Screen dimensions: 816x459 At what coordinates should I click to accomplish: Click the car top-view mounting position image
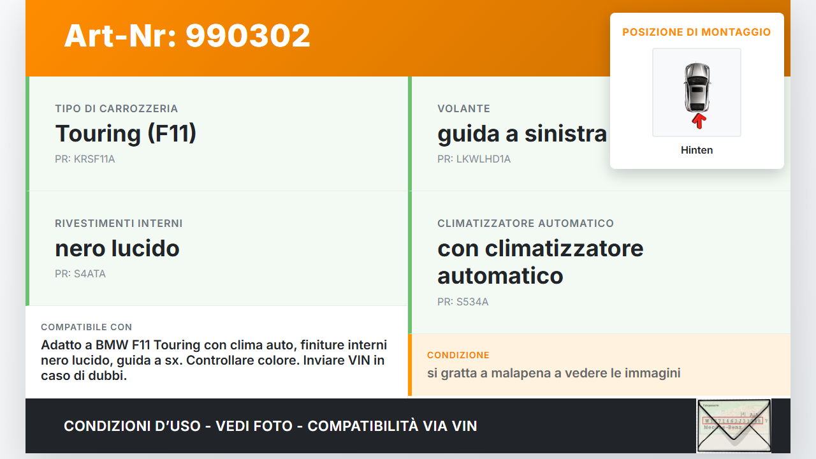point(697,92)
